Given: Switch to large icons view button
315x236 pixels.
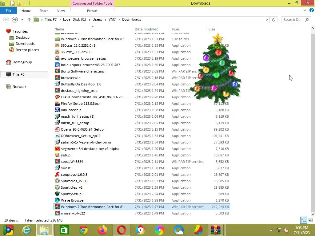Looking at the screenshot, I should click(310, 220).
